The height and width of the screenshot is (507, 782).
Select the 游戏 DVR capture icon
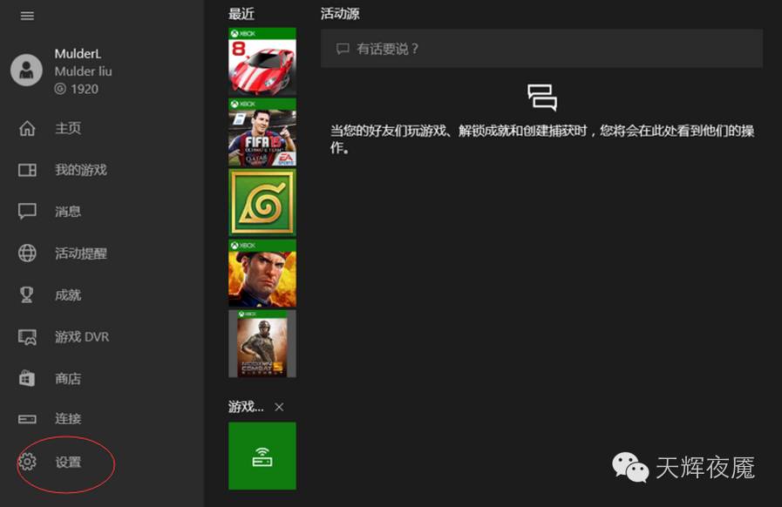[x=27, y=336]
